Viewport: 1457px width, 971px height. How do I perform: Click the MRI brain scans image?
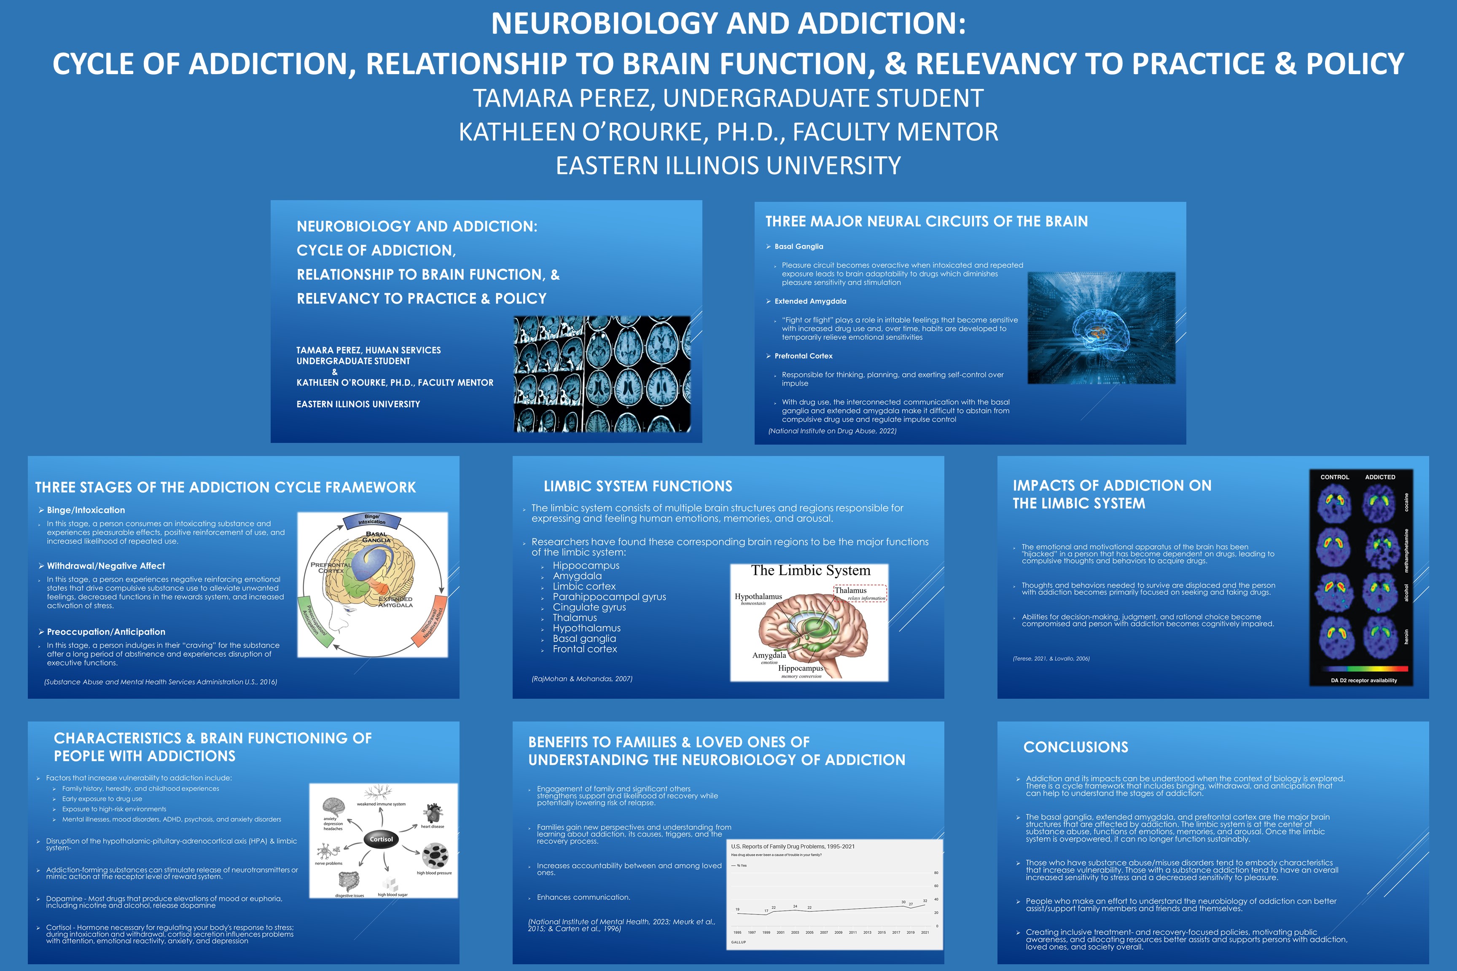[602, 373]
